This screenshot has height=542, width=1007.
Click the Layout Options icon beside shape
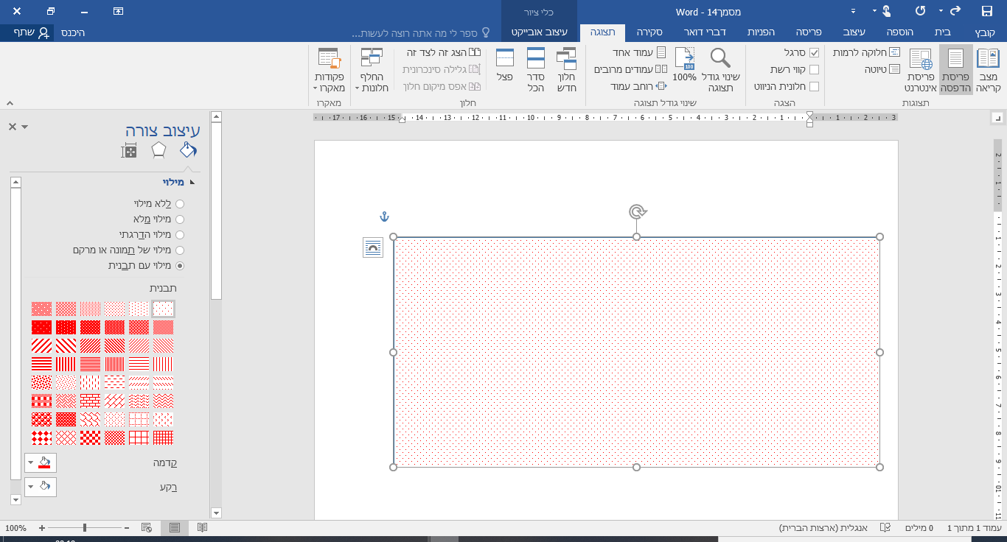click(x=373, y=247)
